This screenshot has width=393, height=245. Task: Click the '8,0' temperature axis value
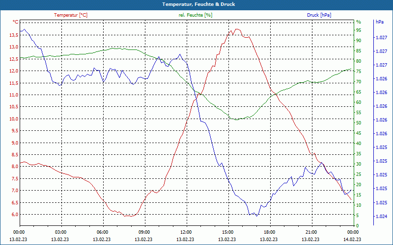(15, 167)
